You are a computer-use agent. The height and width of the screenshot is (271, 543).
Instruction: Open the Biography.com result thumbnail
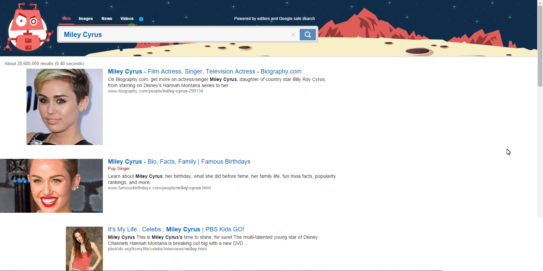pyautogui.click(x=64, y=107)
